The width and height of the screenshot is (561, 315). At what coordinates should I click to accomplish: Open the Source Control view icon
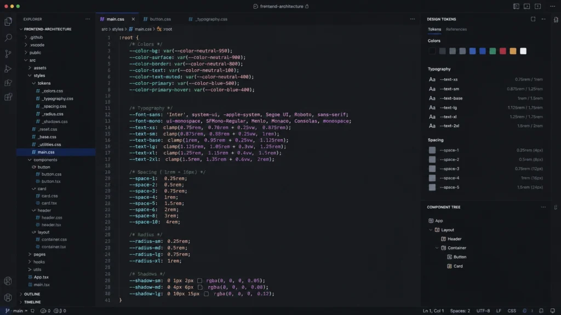tap(8, 54)
